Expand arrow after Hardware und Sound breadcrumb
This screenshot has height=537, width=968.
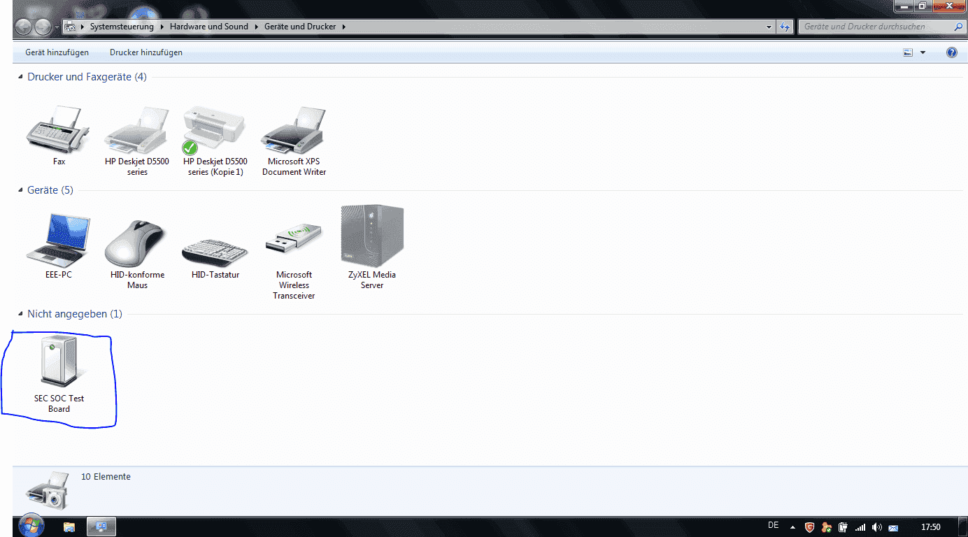[x=256, y=27]
